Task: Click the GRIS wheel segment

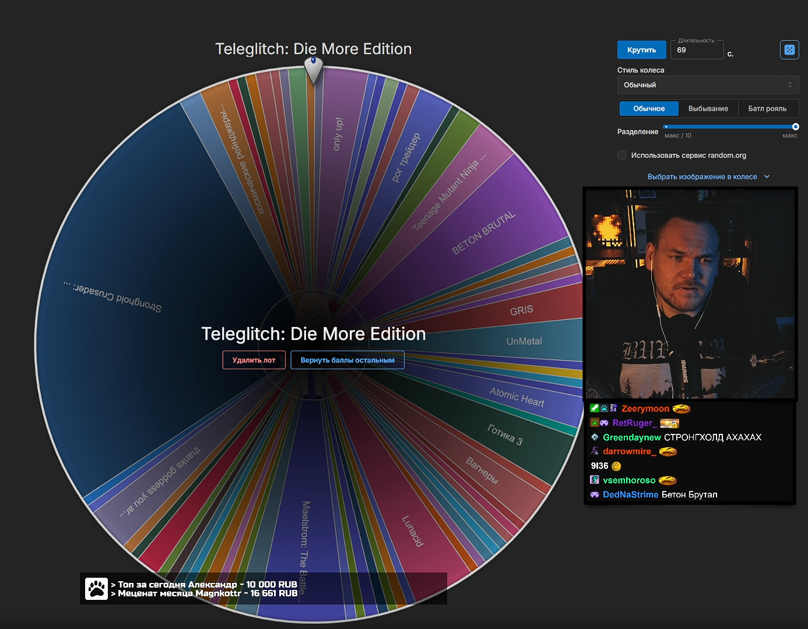Action: pyautogui.click(x=522, y=310)
